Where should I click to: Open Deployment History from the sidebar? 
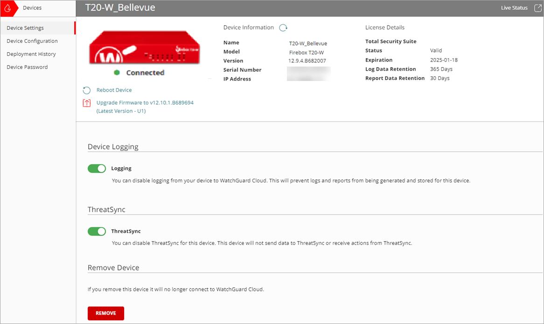[31, 54]
